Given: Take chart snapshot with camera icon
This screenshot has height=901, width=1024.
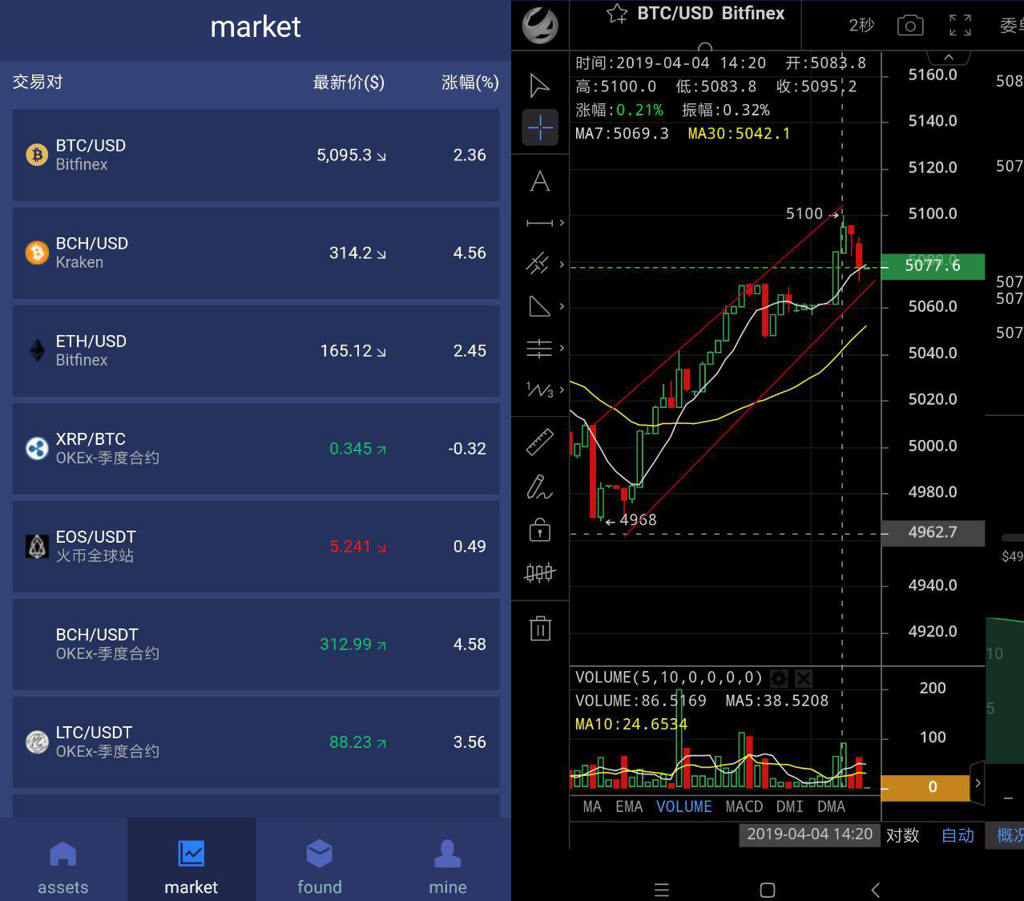Looking at the screenshot, I should click(910, 26).
